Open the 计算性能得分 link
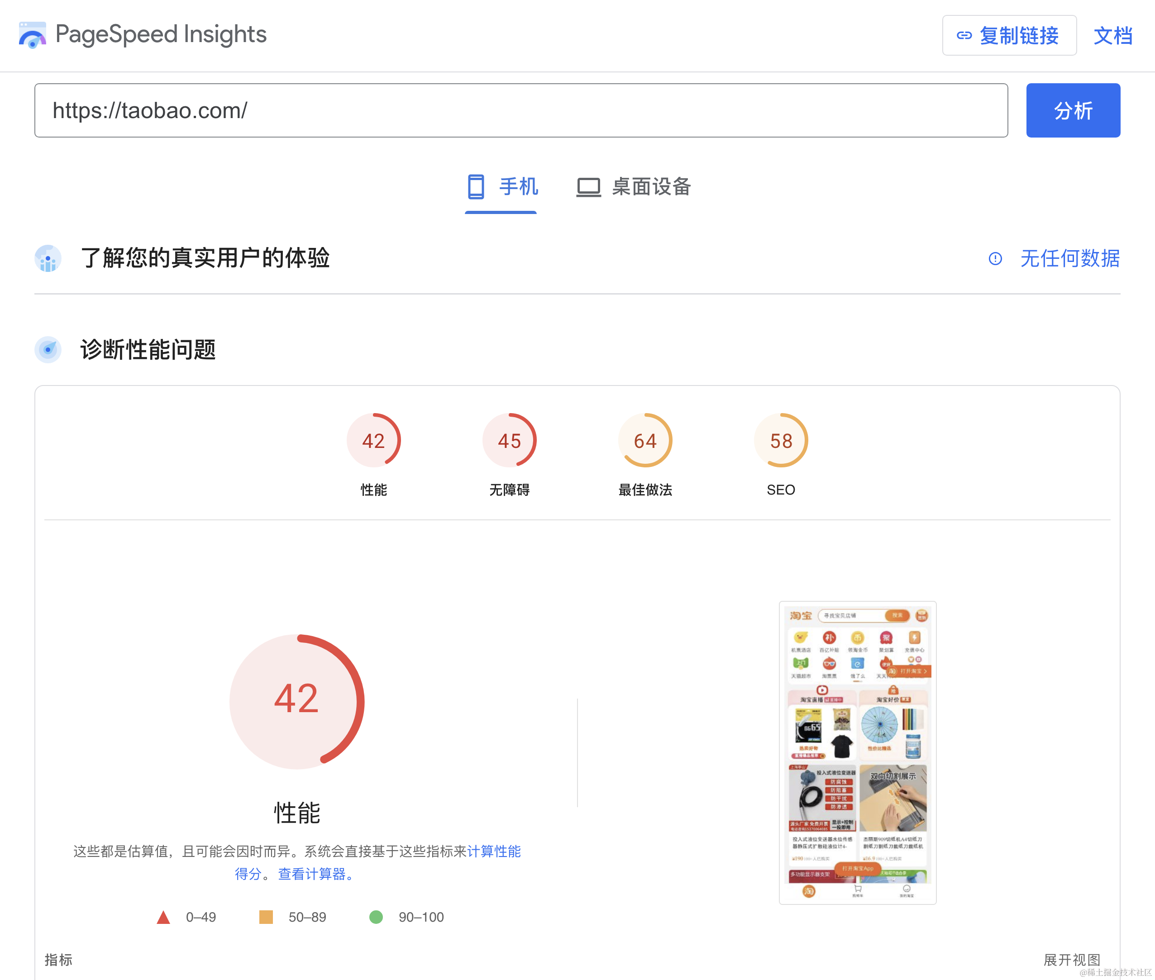The image size is (1155, 980). tap(494, 851)
